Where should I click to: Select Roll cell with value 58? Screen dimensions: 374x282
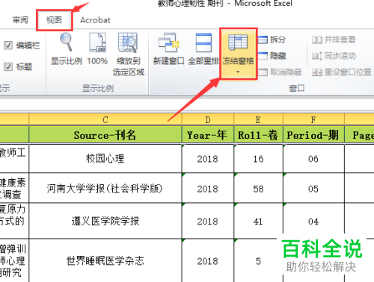pyautogui.click(x=258, y=188)
